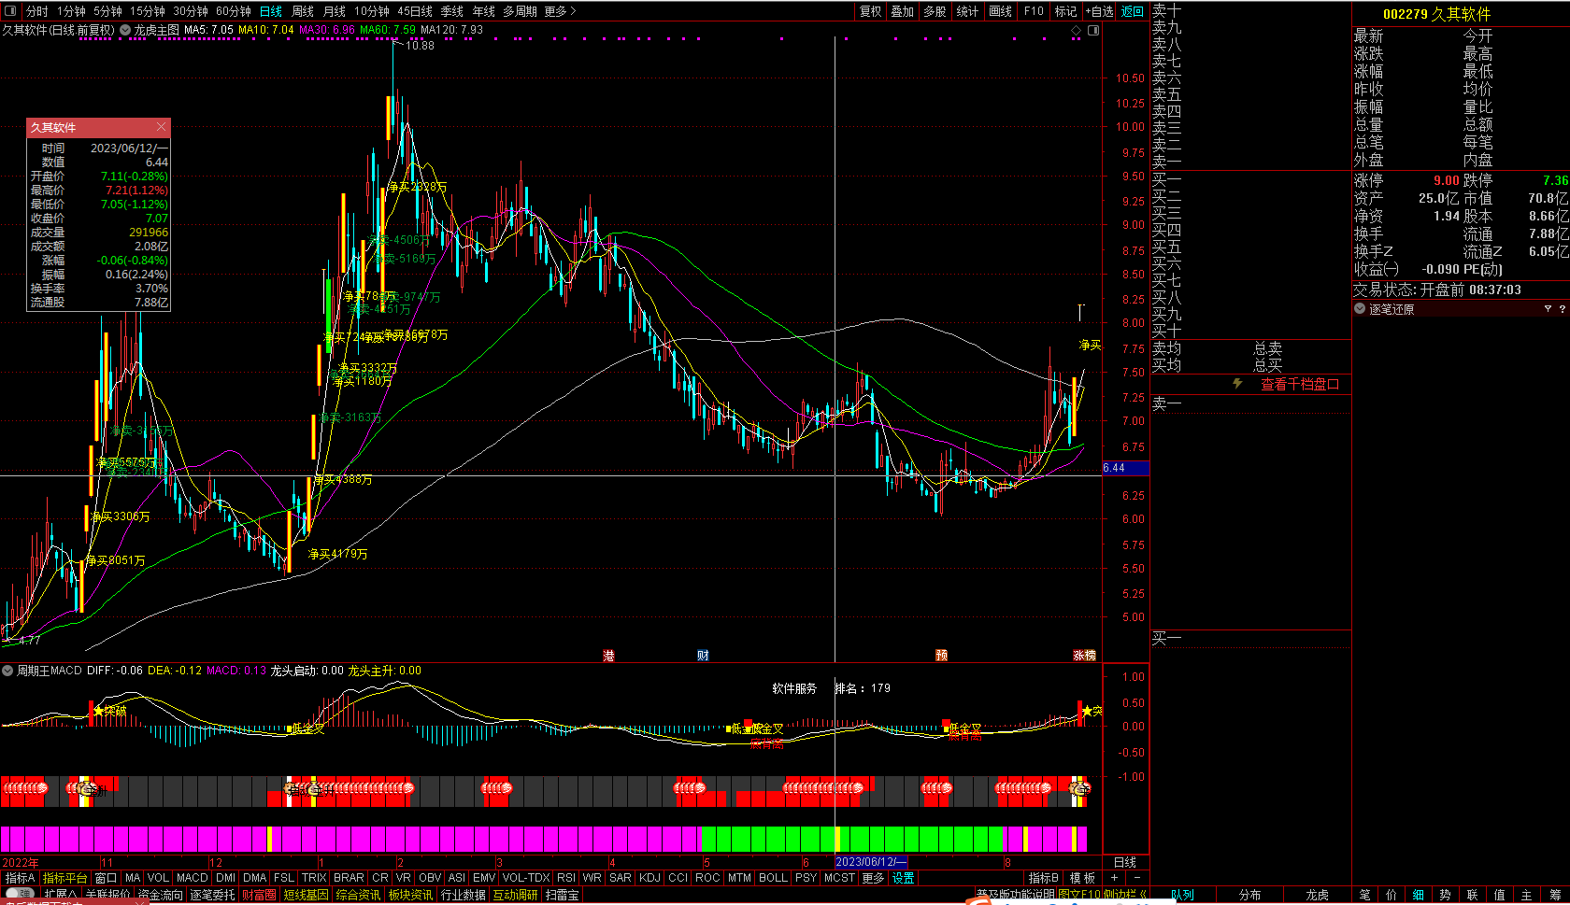The width and height of the screenshot is (1570, 905).
Task: Open the 指标A indicator group
Action: [20, 878]
